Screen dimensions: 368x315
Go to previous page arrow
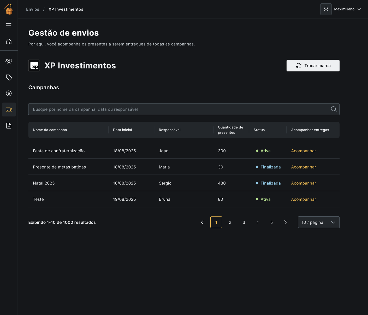(x=202, y=222)
